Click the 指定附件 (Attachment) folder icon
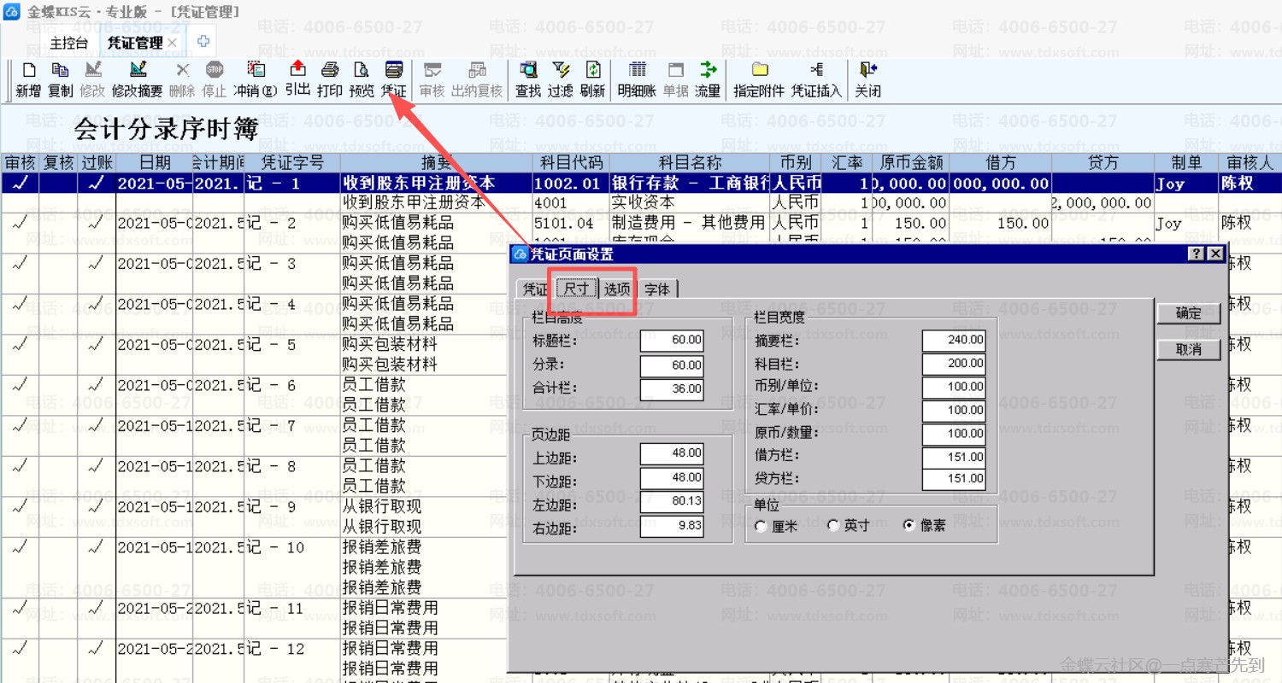Screen dimensions: 1282x683 tap(759, 72)
